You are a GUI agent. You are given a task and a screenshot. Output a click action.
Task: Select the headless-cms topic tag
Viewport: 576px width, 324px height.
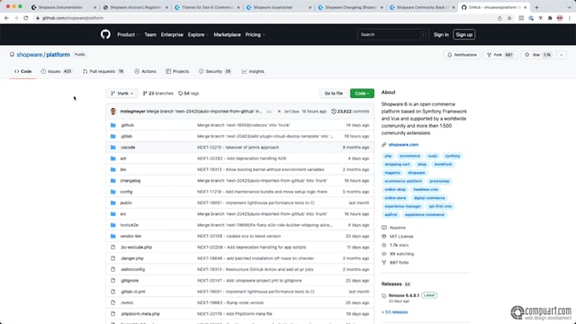click(x=426, y=190)
